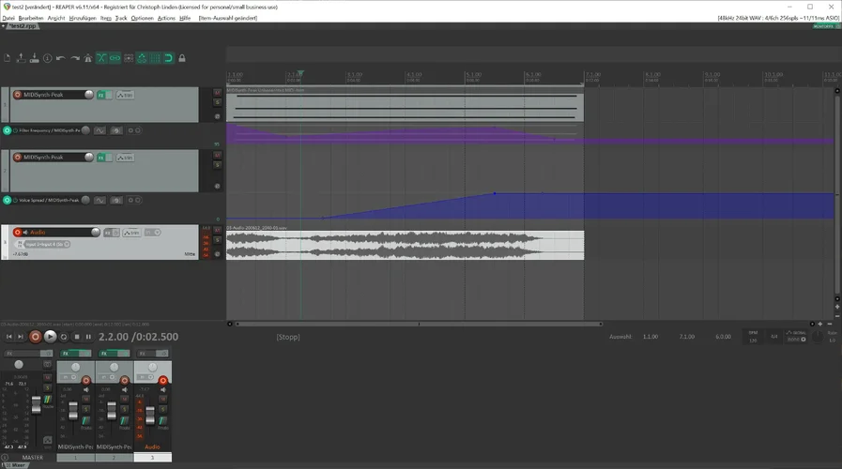Open trim envelope button on Audio track
Image resolution: width=842 pixels, height=469 pixels.
pos(131,233)
